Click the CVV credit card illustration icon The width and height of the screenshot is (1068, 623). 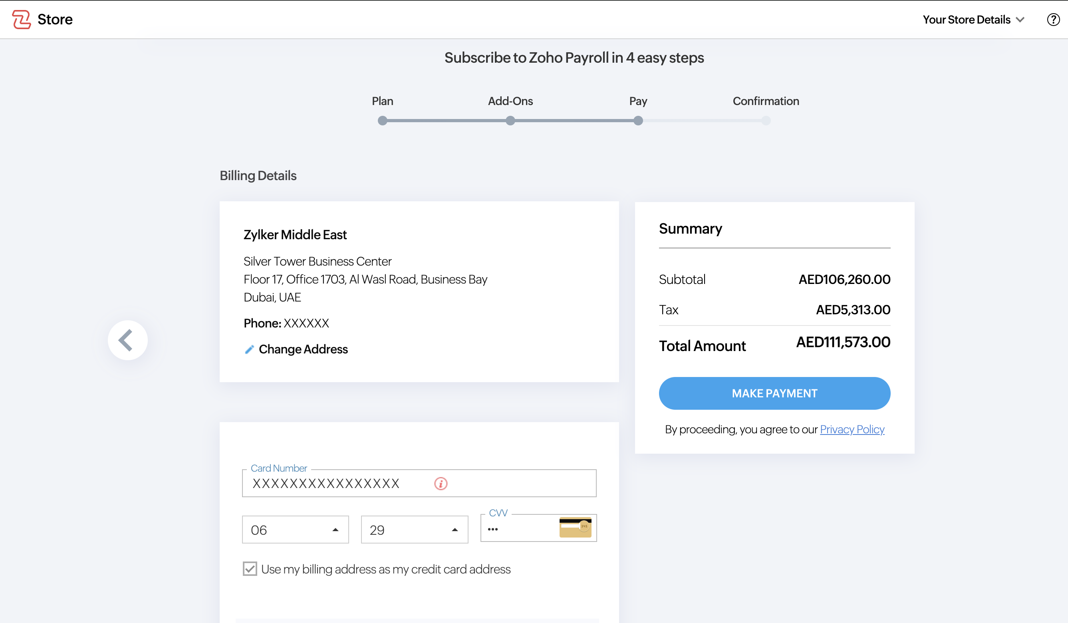click(575, 528)
